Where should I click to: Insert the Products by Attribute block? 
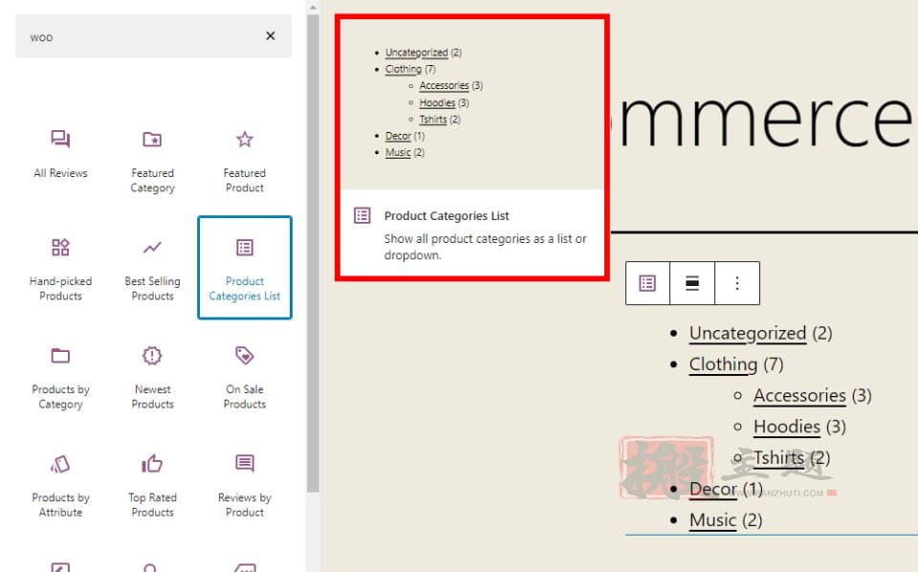[x=60, y=485]
